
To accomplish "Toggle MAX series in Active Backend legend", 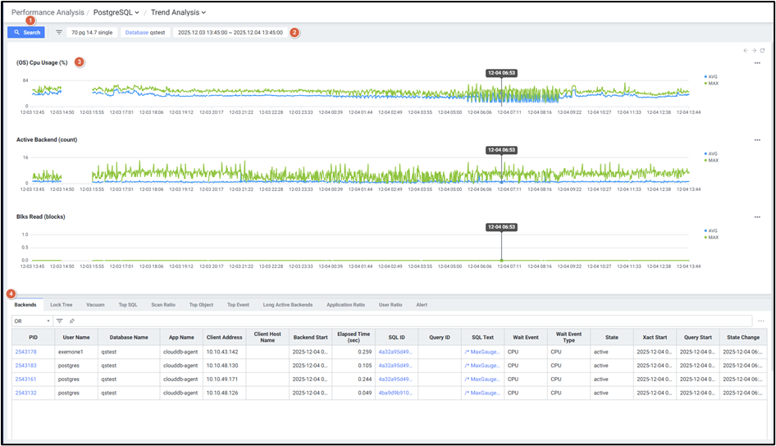I will [x=710, y=161].
